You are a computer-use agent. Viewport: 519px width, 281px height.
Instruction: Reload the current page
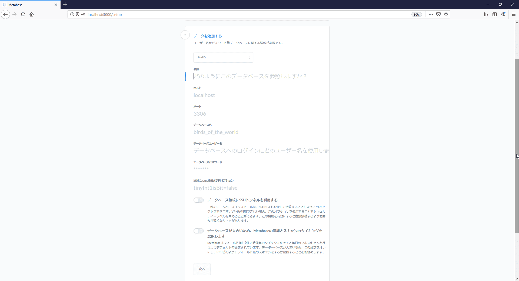(23, 14)
